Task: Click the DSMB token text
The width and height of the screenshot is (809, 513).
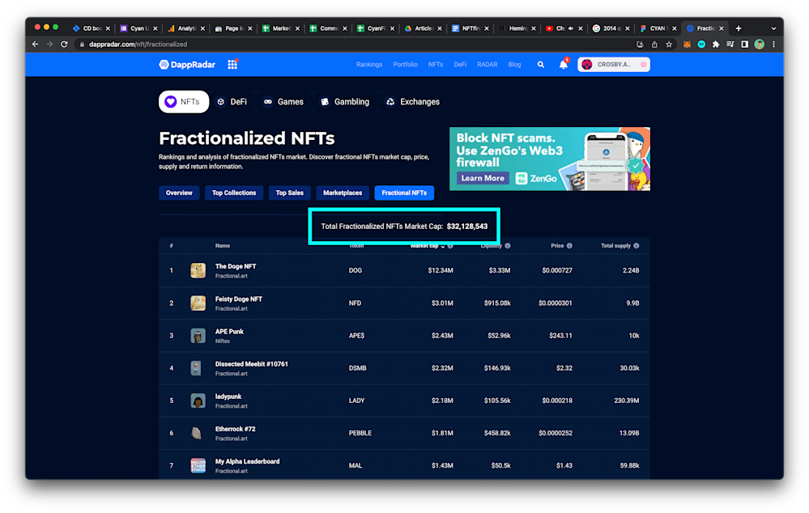Action: [358, 368]
